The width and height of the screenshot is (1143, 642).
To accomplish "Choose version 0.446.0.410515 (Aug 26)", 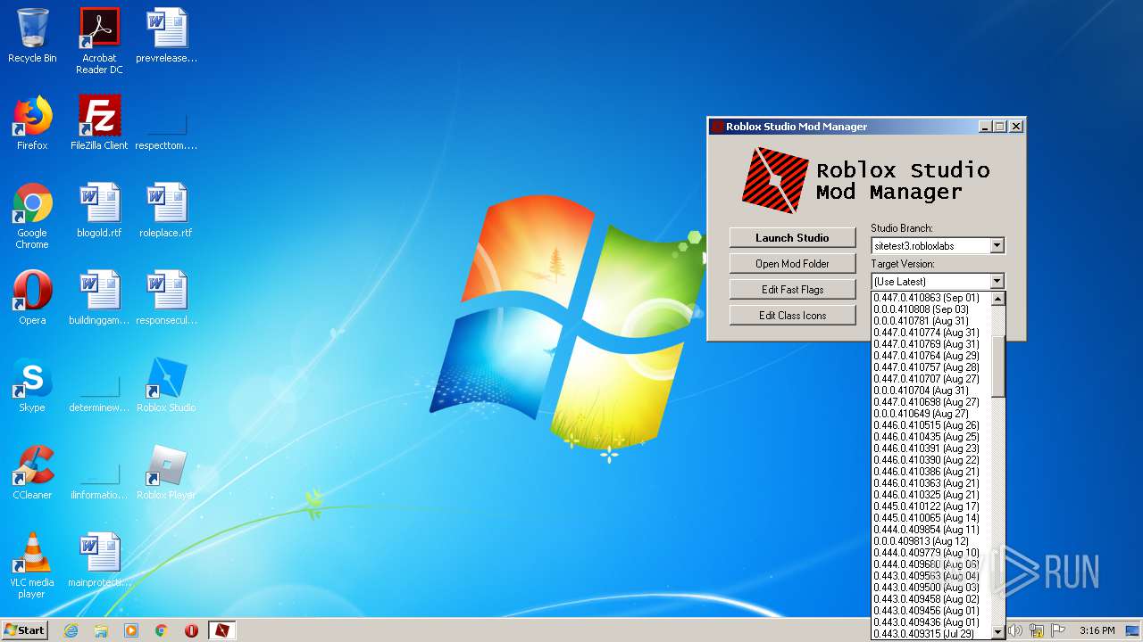I will pyautogui.click(x=931, y=425).
